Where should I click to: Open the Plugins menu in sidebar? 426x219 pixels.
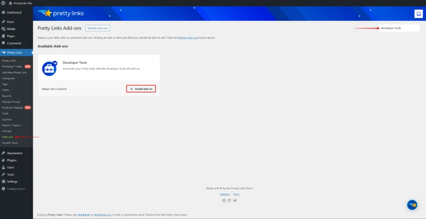click(x=12, y=160)
